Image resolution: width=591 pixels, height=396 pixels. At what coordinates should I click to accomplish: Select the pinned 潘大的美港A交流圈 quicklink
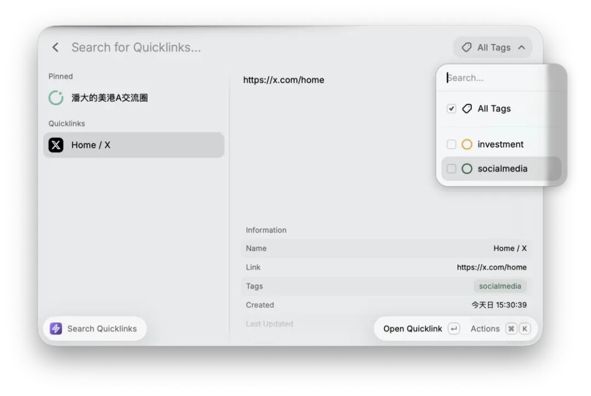(134, 97)
